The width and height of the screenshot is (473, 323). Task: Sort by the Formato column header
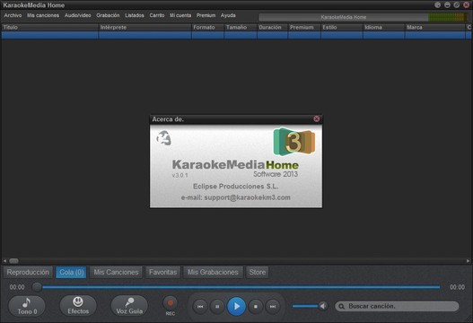click(208, 27)
